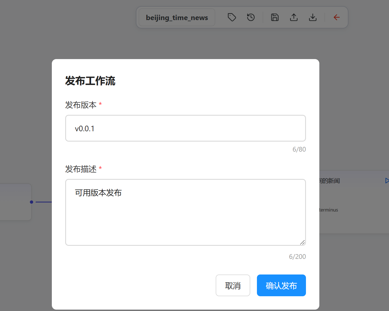Click the beijing_time_news workflow name
Image resolution: width=389 pixels, height=311 pixels.
tap(177, 17)
